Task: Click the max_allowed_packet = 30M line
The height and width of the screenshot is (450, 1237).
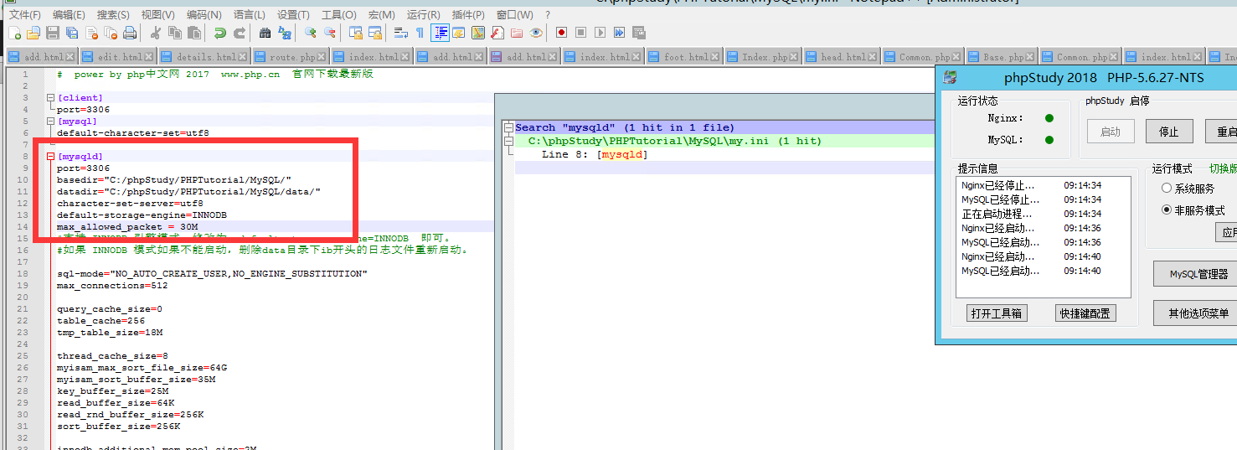Action: pyautogui.click(x=127, y=227)
